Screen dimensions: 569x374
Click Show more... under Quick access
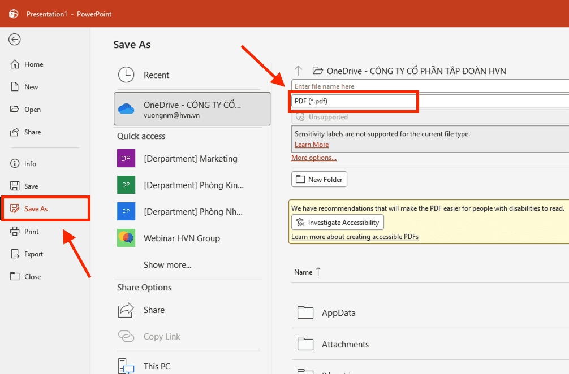click(167, 265)
